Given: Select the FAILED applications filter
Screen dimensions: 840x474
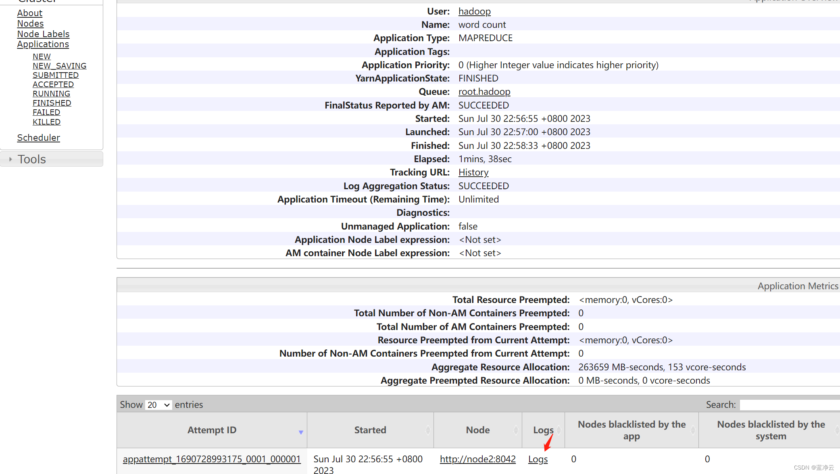Looking at the screenshot, I should 46,112.
